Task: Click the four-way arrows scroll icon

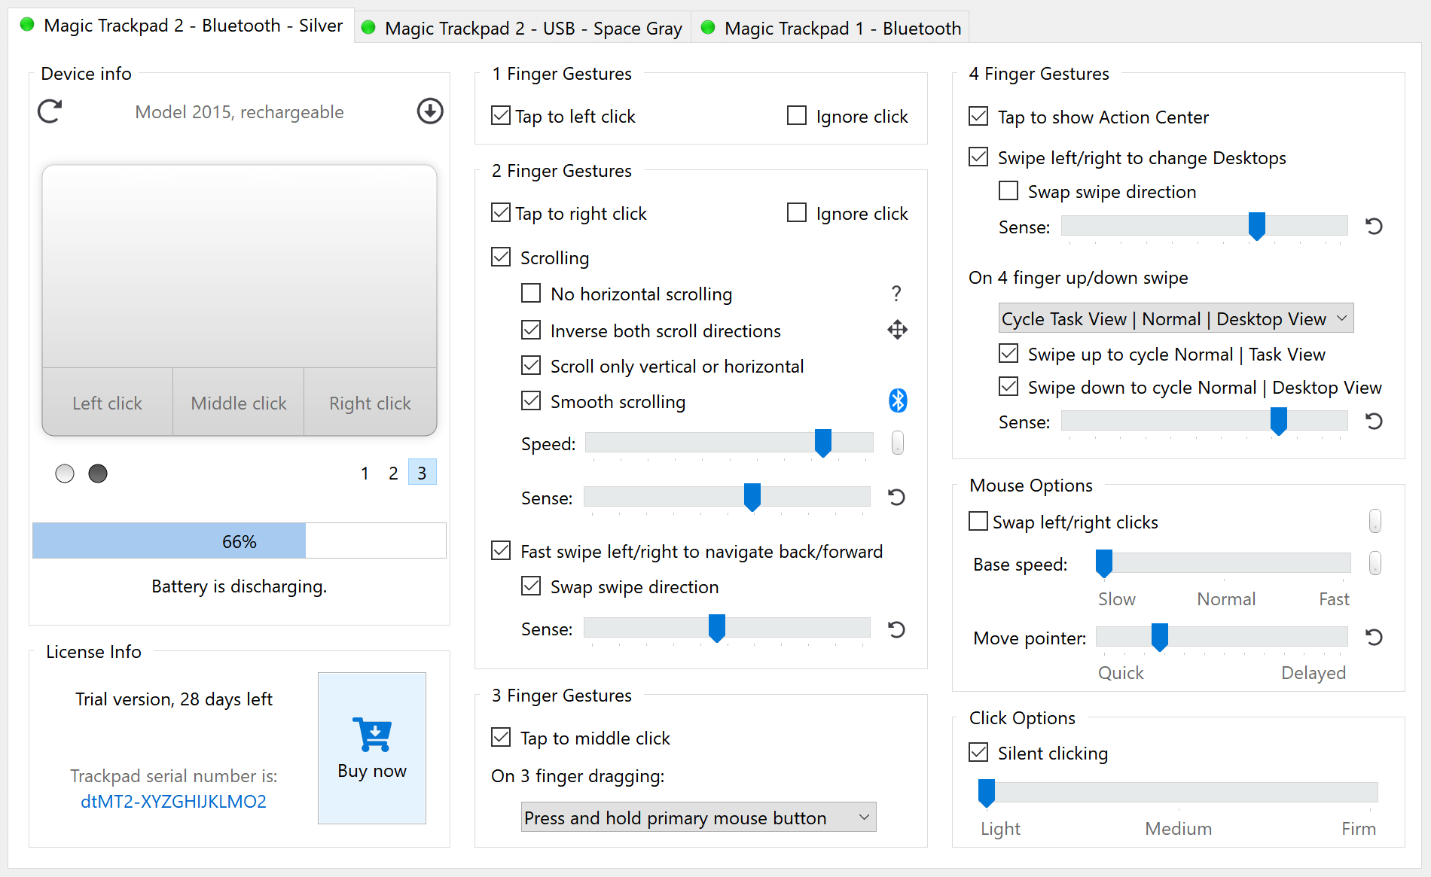Action: [897, 330]
